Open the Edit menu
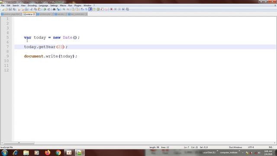Image resolution: width=277 pixels, height=156 pixels. [8, 6]
